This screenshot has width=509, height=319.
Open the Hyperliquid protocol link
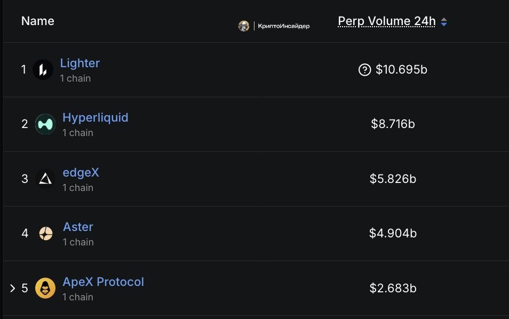tap(95, 117)
